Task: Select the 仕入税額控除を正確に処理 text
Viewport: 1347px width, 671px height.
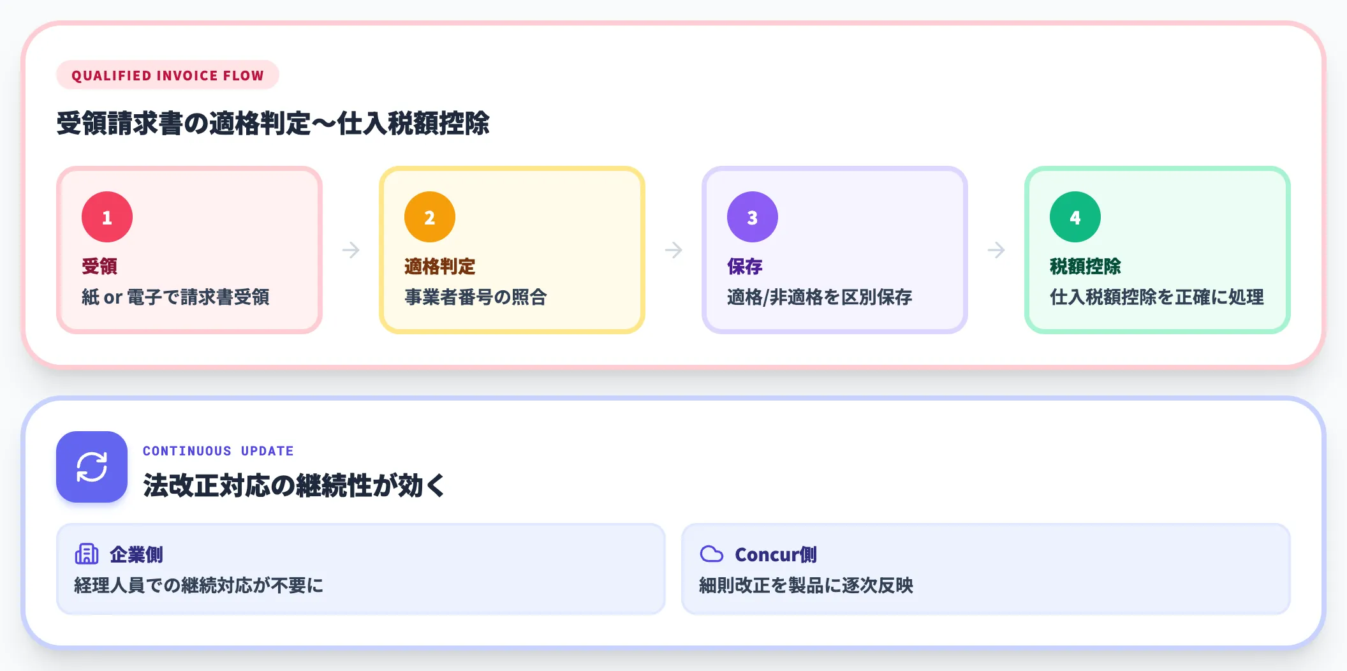Action: click(1157, 297)
